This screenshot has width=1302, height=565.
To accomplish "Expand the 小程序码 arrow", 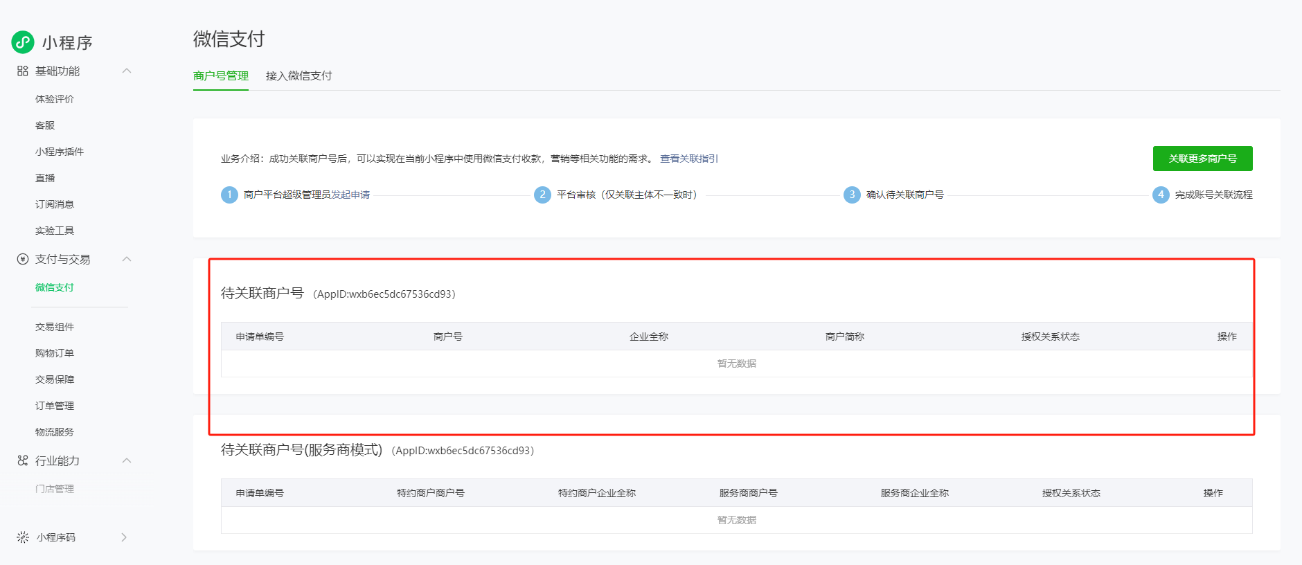I will click(124, 537).
